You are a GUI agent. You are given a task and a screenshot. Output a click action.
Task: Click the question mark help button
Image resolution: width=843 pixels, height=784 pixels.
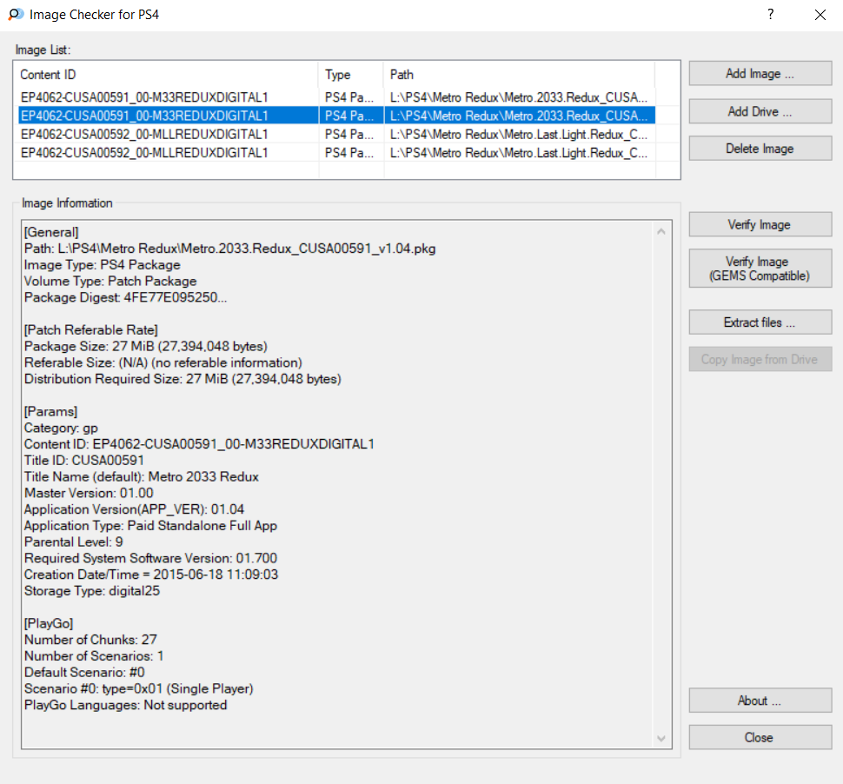[770, 15]
